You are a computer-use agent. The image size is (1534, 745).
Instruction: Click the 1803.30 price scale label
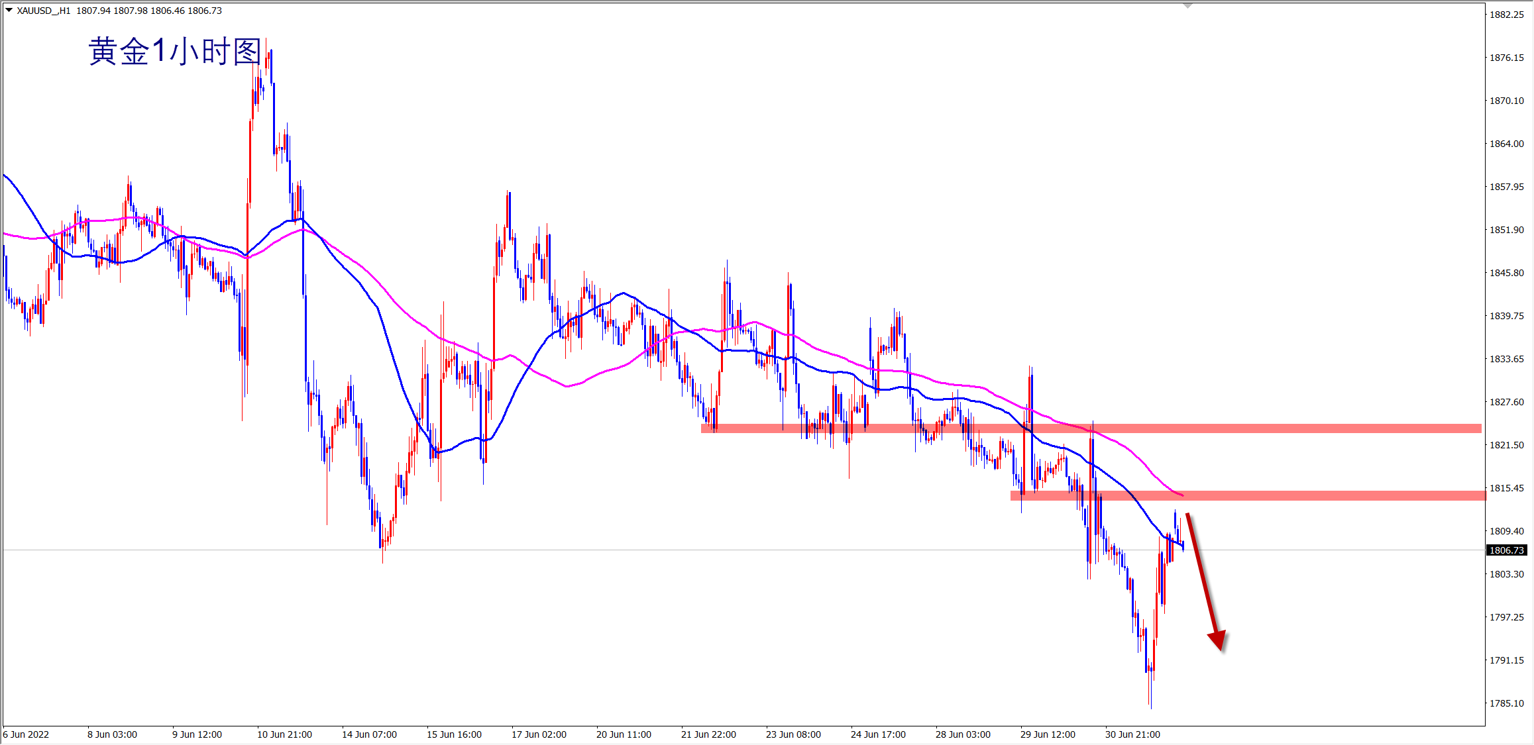1506,574
